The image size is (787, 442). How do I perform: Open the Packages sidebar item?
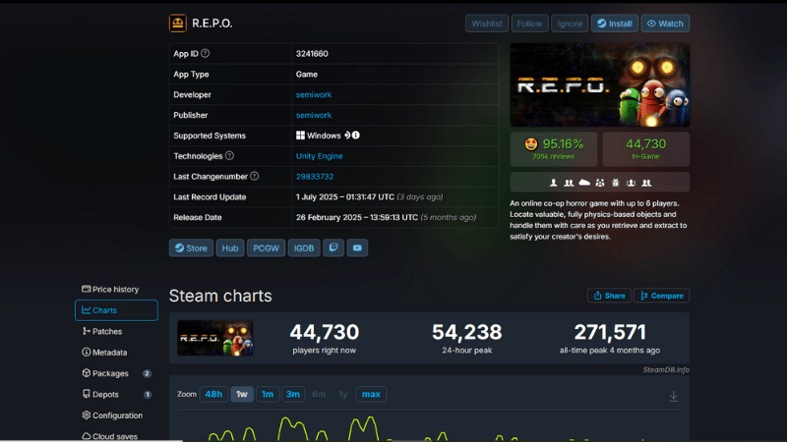pos(116,373)
